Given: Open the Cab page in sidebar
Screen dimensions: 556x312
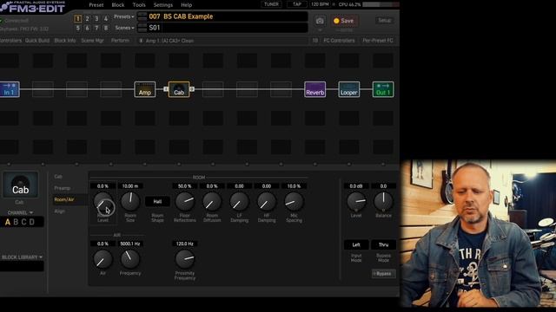Looking at the screenshot, I should [x=58, y=177].
